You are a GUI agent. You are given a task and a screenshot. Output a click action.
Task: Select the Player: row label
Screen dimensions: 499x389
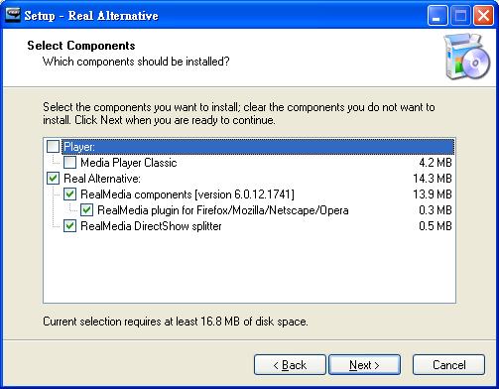[x=79, y=147]
